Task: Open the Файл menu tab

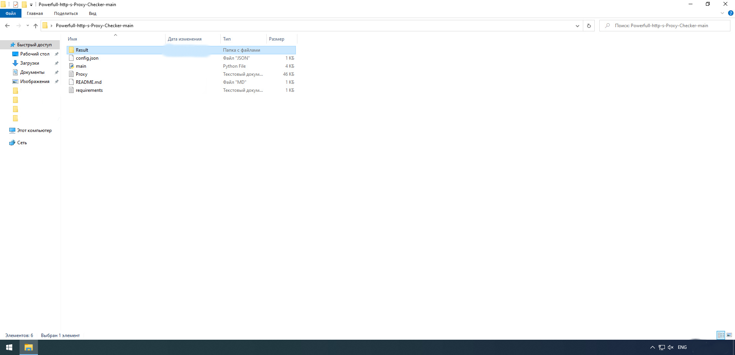Action: [11, 13]
